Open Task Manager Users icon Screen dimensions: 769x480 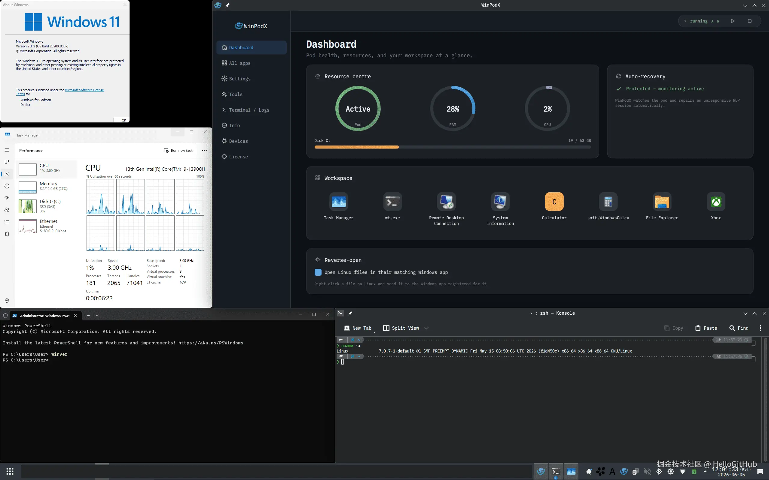[x=7, y=210]
